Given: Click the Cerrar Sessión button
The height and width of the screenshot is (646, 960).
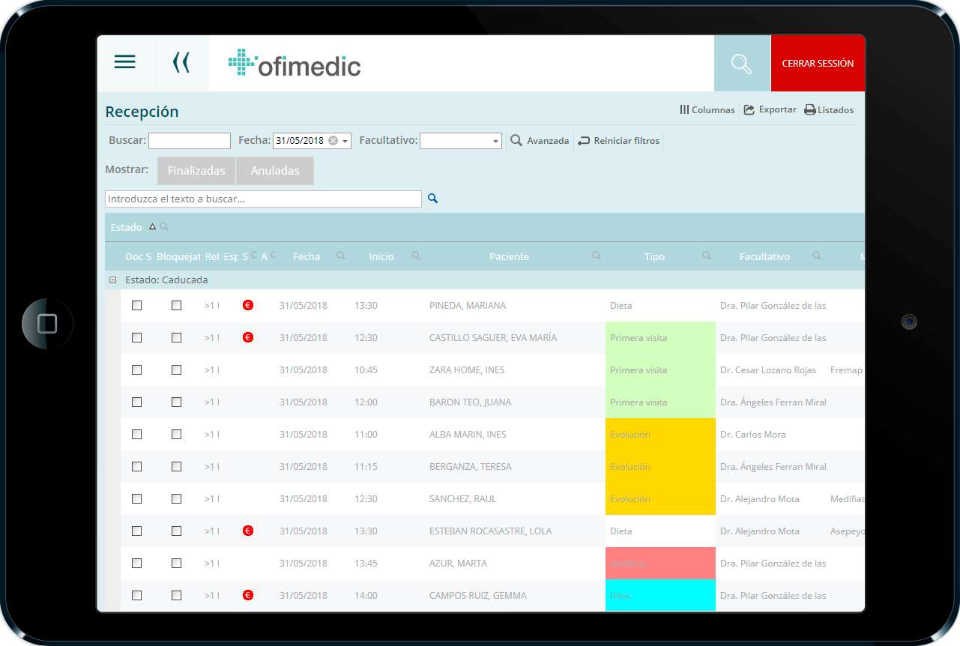Looking at the screenshot, I should [818, 64].
